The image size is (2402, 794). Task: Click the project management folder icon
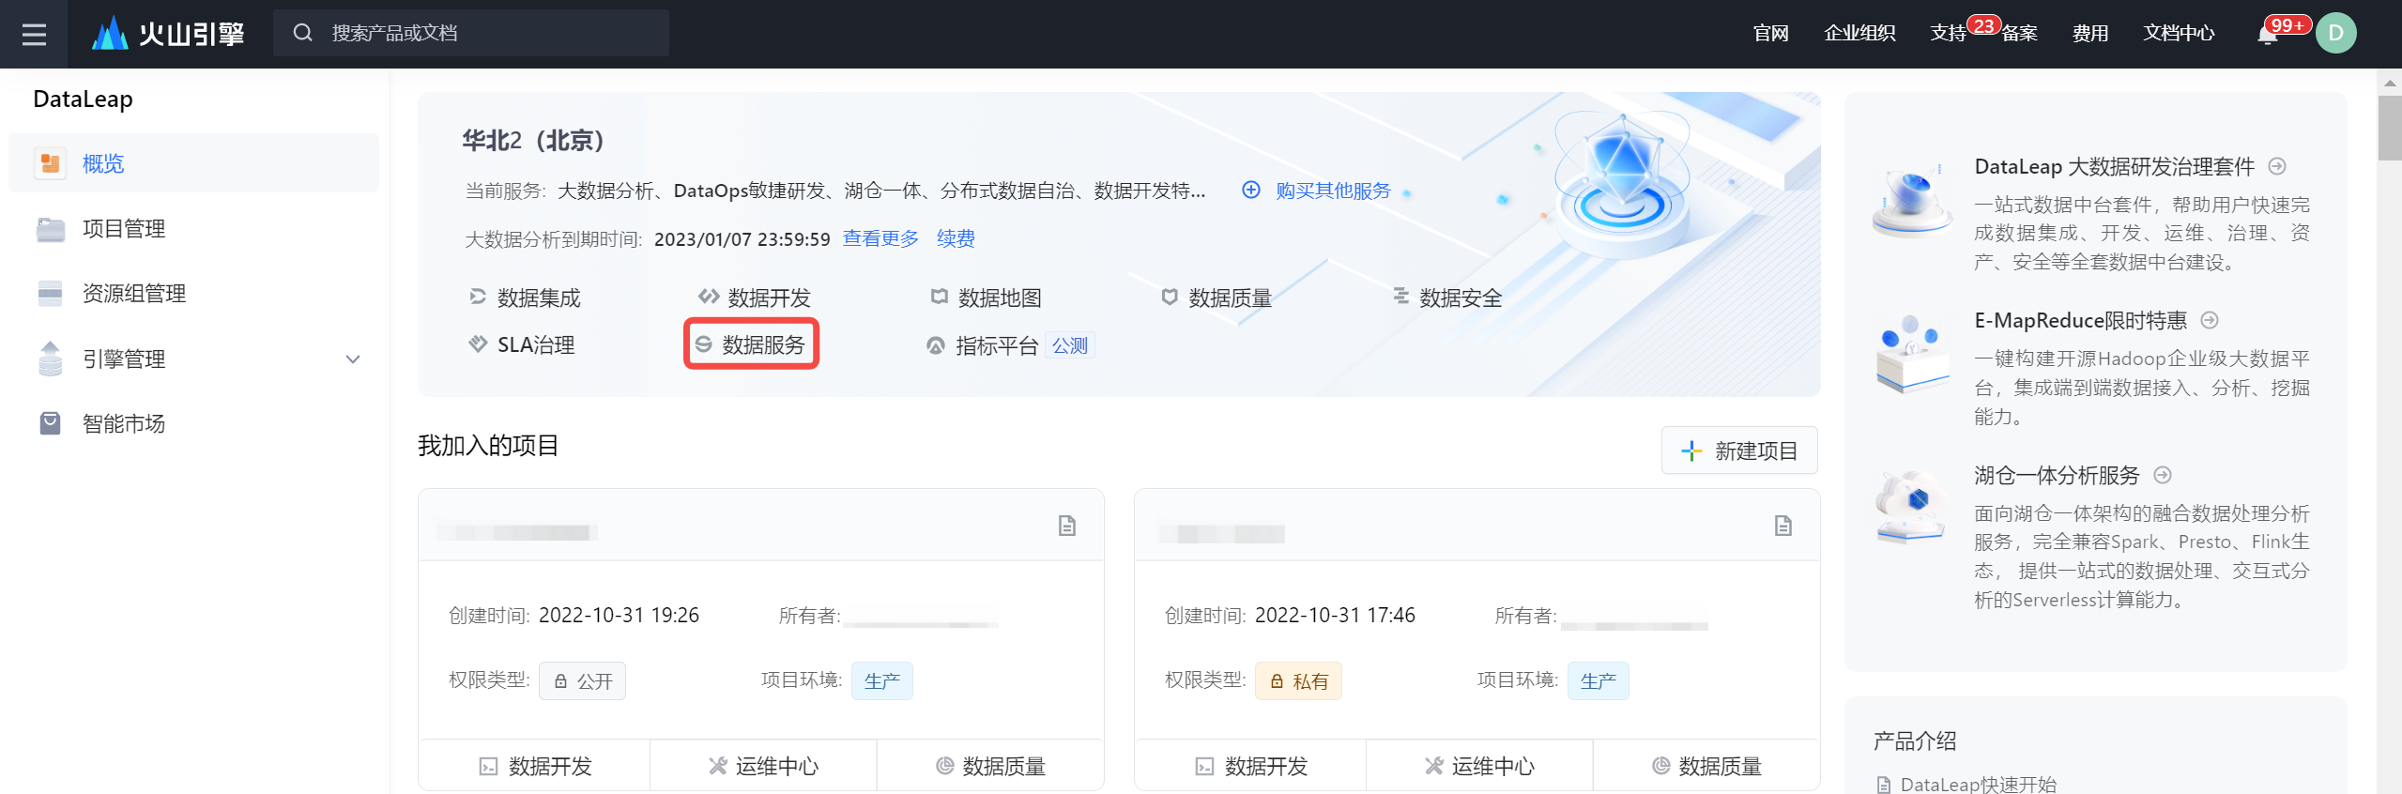(50, 229)
